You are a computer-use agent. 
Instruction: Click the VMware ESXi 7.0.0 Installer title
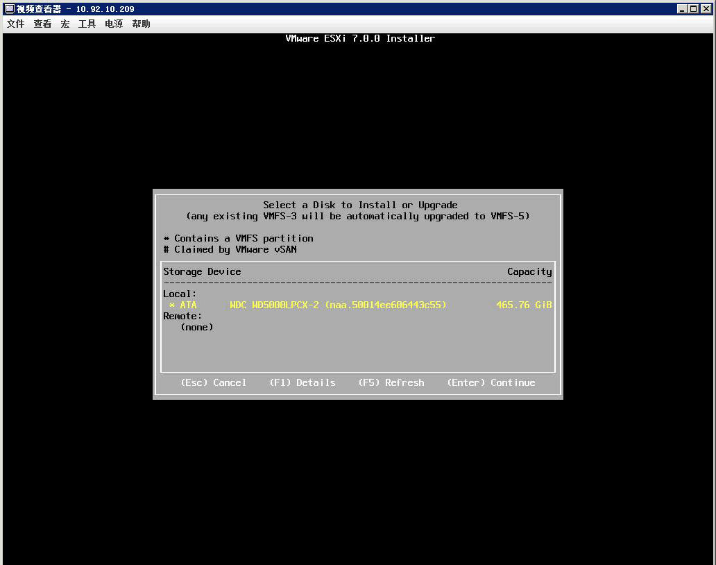pyautogui.click(x=360, y=38)
